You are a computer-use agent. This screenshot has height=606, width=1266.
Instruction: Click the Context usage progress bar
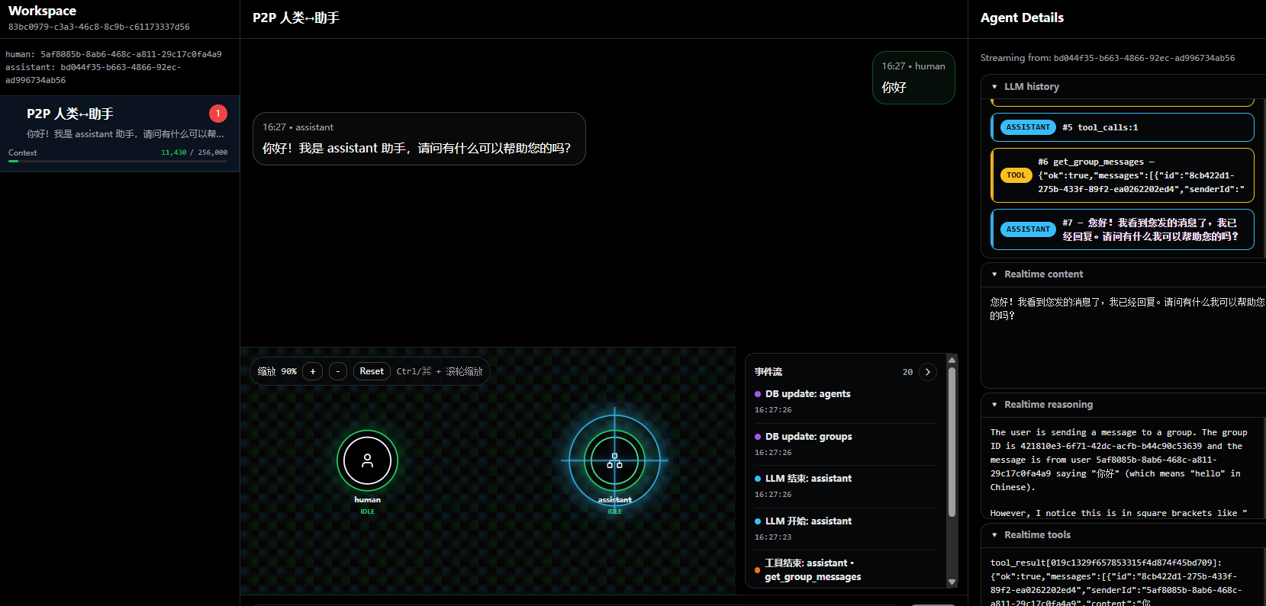point(118,161)
